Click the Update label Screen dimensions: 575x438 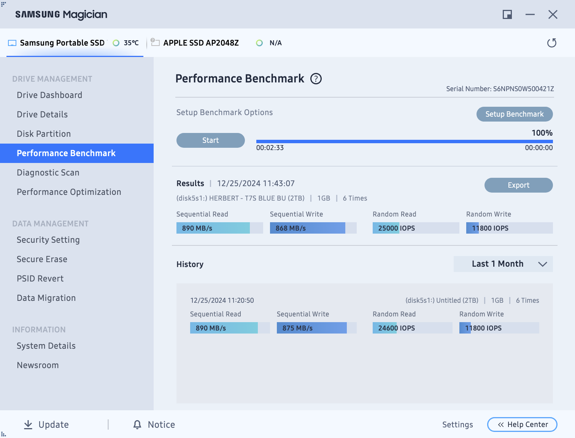[x=54, y=425]
